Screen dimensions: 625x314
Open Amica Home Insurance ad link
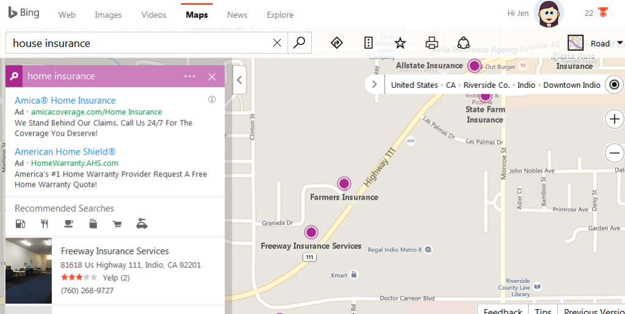[65, 101]
